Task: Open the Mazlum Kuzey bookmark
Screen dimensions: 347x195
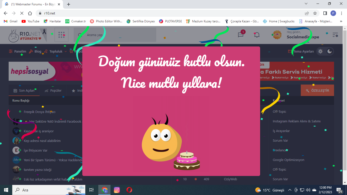Action: [203, 21]
